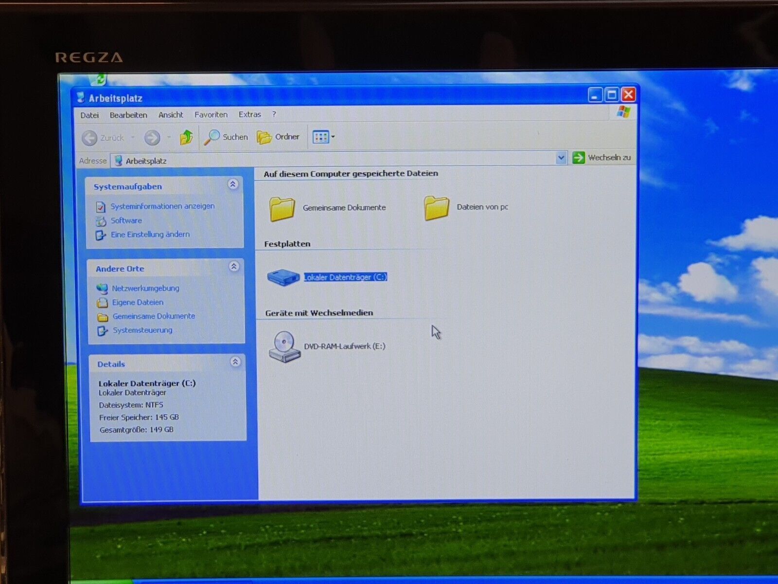
Task: Click the Forward navigation arrow
Action: (152, 138)
